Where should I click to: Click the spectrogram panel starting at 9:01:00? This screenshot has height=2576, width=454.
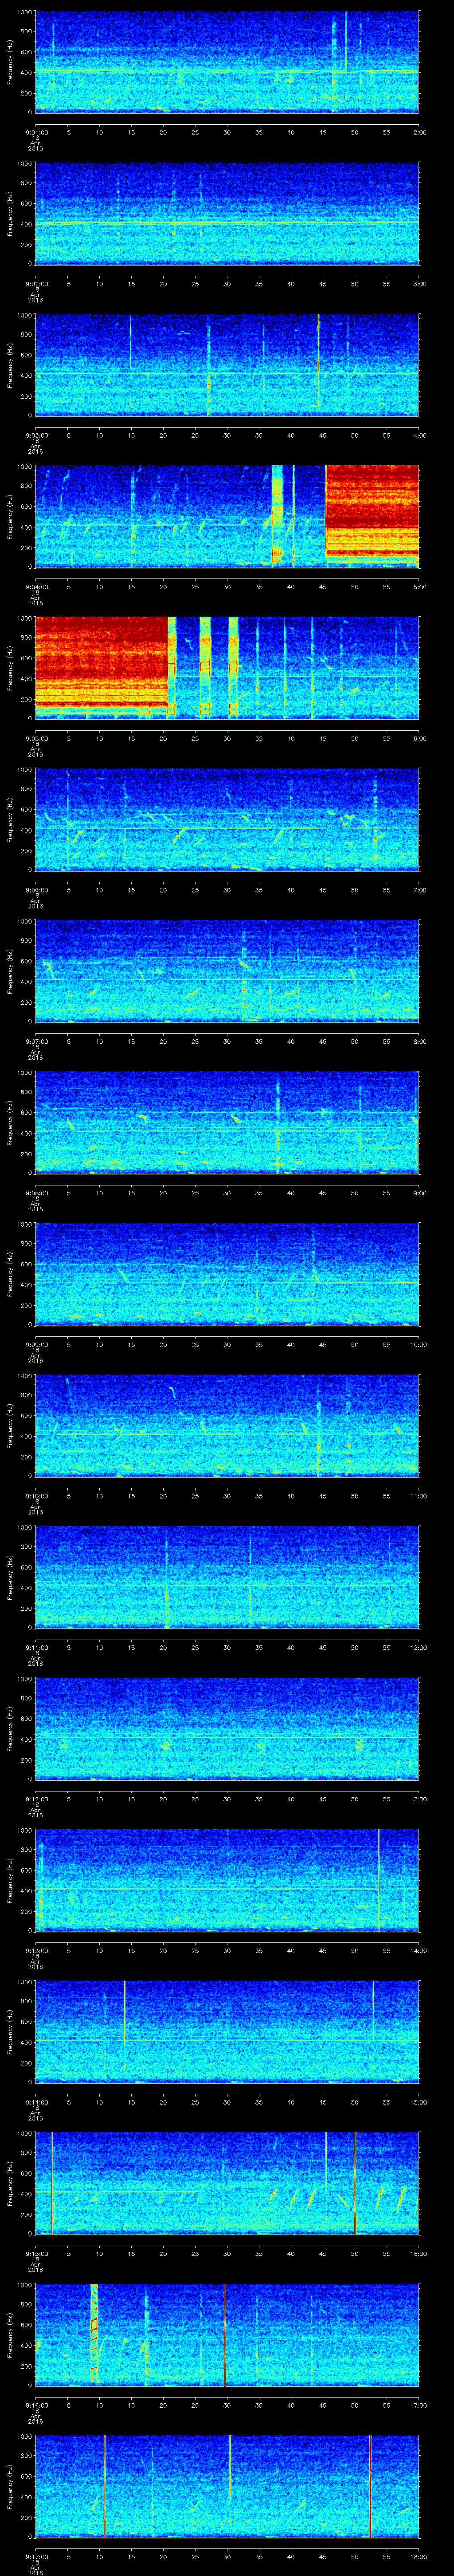point(227,62)
